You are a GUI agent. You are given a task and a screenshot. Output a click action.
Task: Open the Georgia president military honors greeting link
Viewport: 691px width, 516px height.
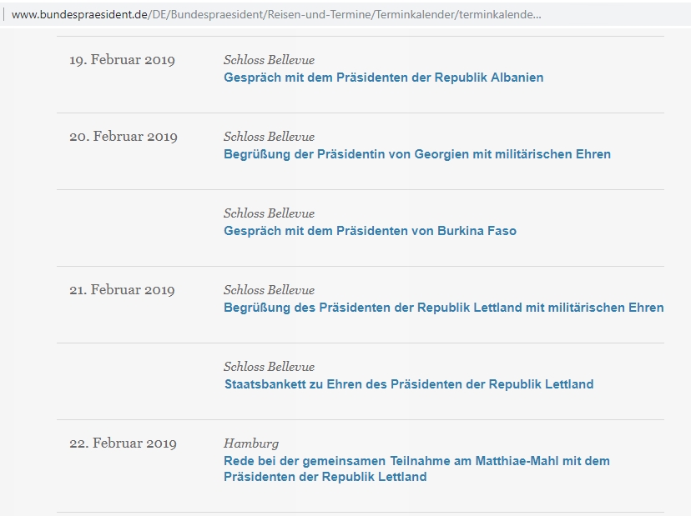point(416,154)
